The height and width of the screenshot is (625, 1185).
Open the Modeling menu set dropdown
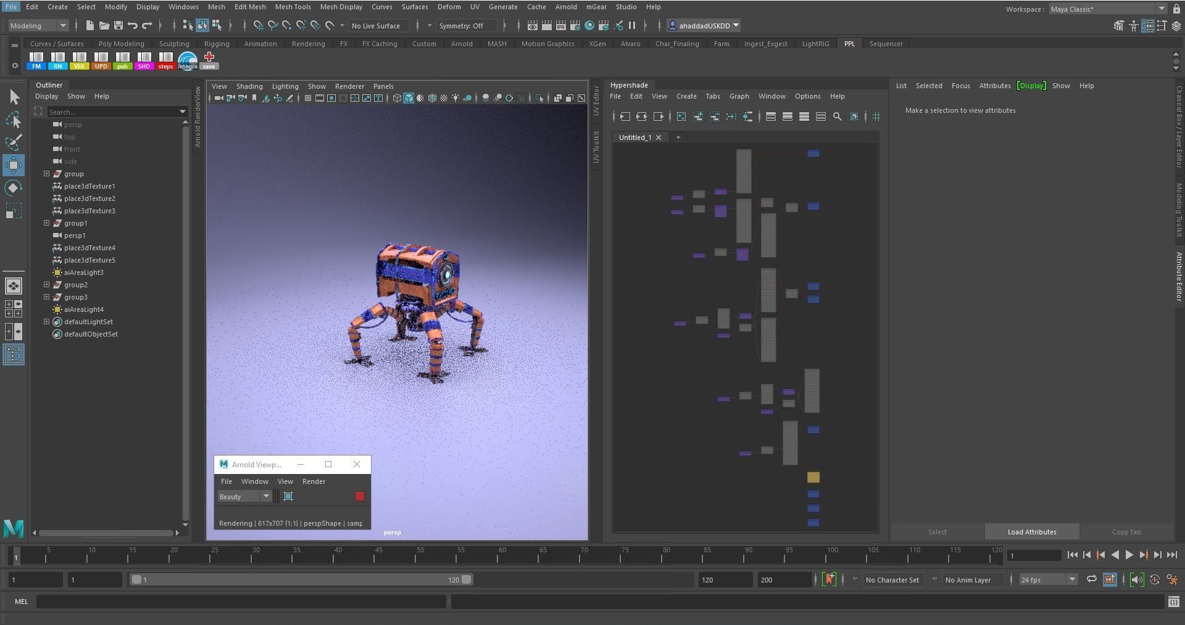[x=38, y=25]
